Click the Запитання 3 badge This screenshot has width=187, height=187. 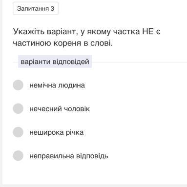pyautogui.click(x=36, y=8)
